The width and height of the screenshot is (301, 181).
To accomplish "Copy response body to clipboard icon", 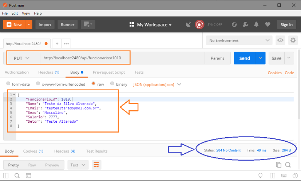I will pyautogui.click(x=278, y=165).
